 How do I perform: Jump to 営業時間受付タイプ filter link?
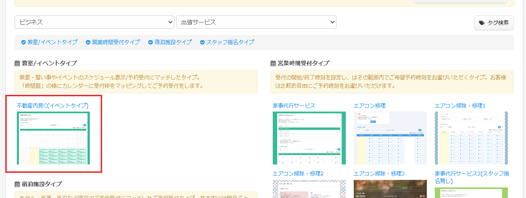pyautogui.click(x=116, y=42)
